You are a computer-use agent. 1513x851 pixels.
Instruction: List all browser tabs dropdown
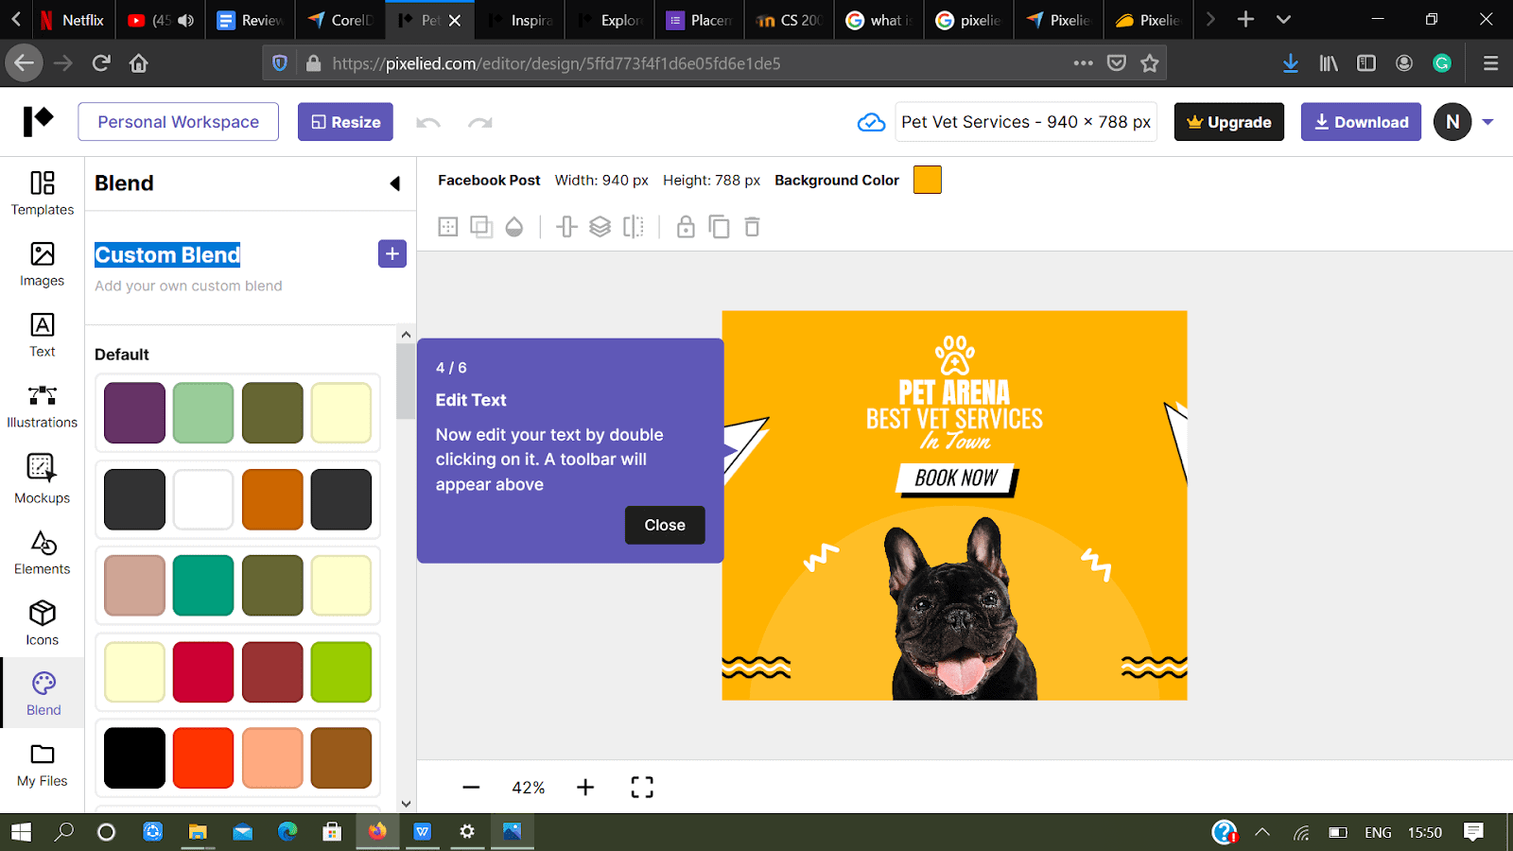[x=1283, y=20]
